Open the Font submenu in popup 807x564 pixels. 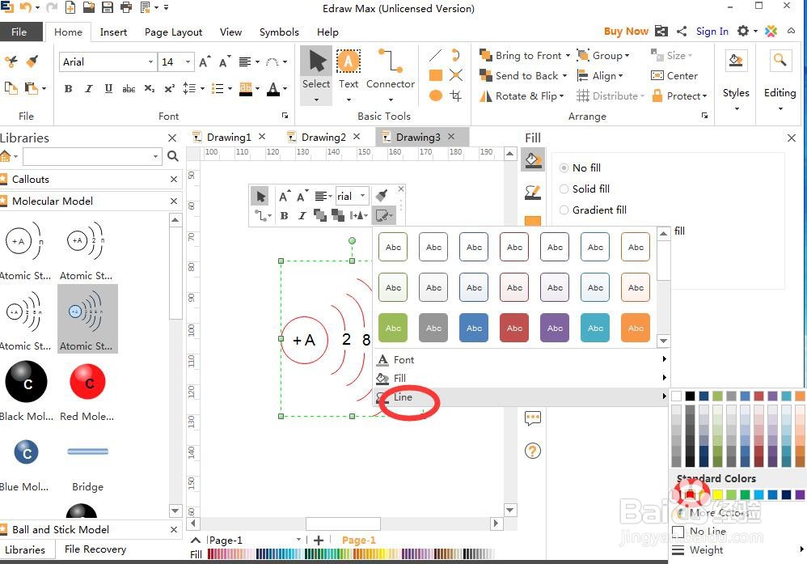pos(521,359)
